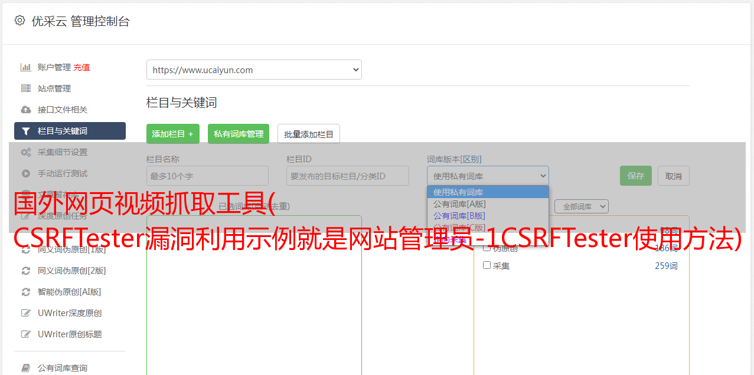Open 账户管理 in the sidebar
This screenshot has height=375, width=754.
pos(54,67)
